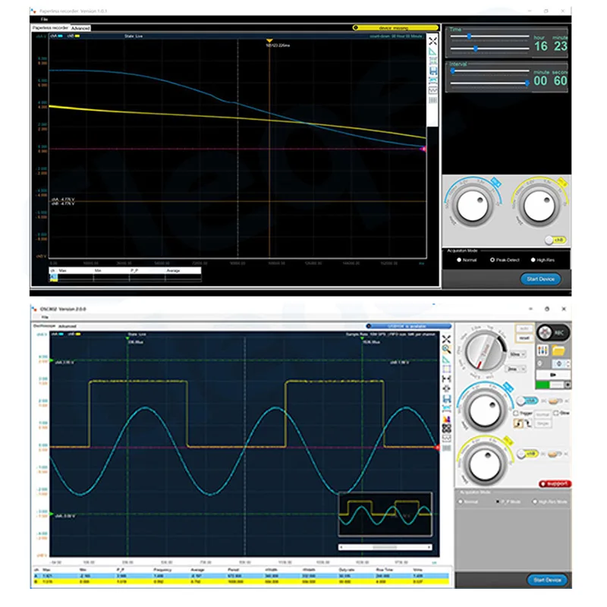Image resolution: width=607 pixels, height=607 pixels.
Task: Click the gray bars icon at the bottom of the OSC802 toolbar
Action: pyautogui.click(x=446, y=448)
